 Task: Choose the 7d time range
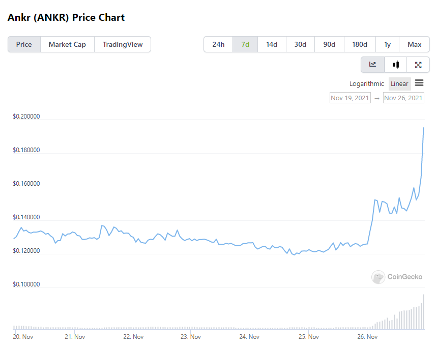click(x=245, y=44)
